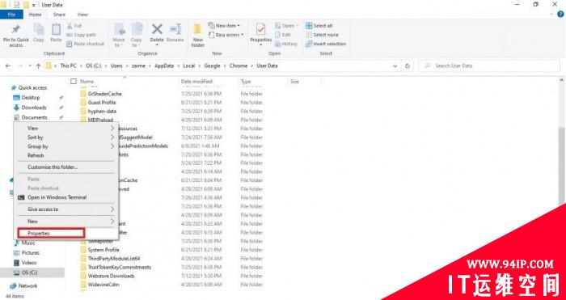This screenshot has width=566, height=300.
Task: Go up one folder level arrow
Action: tap(38, 66)
